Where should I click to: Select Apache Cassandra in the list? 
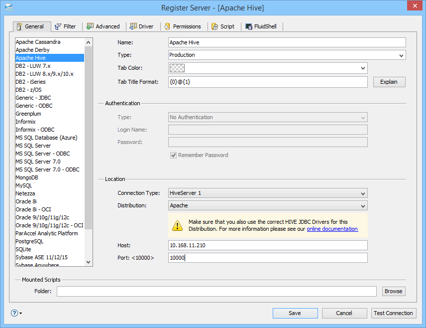coord(50,42)
